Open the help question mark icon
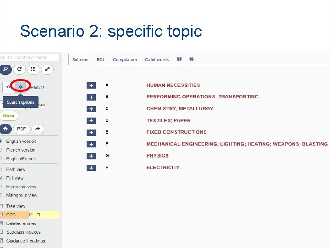Image resolution: width=330 pixels, height=248 pixels. pos(191,59)
